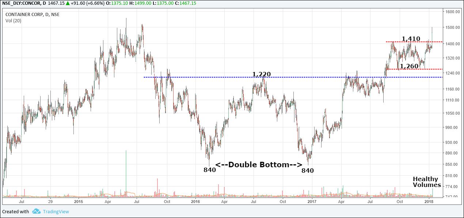
Task: Open the TradingView link in the footer
Action: tap(56, 211)
